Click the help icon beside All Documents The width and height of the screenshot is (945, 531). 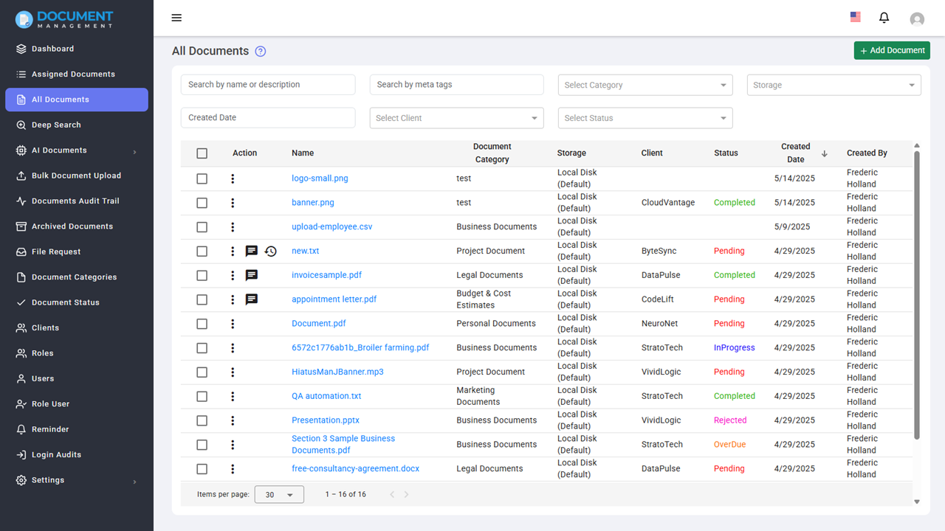point(260,52)
